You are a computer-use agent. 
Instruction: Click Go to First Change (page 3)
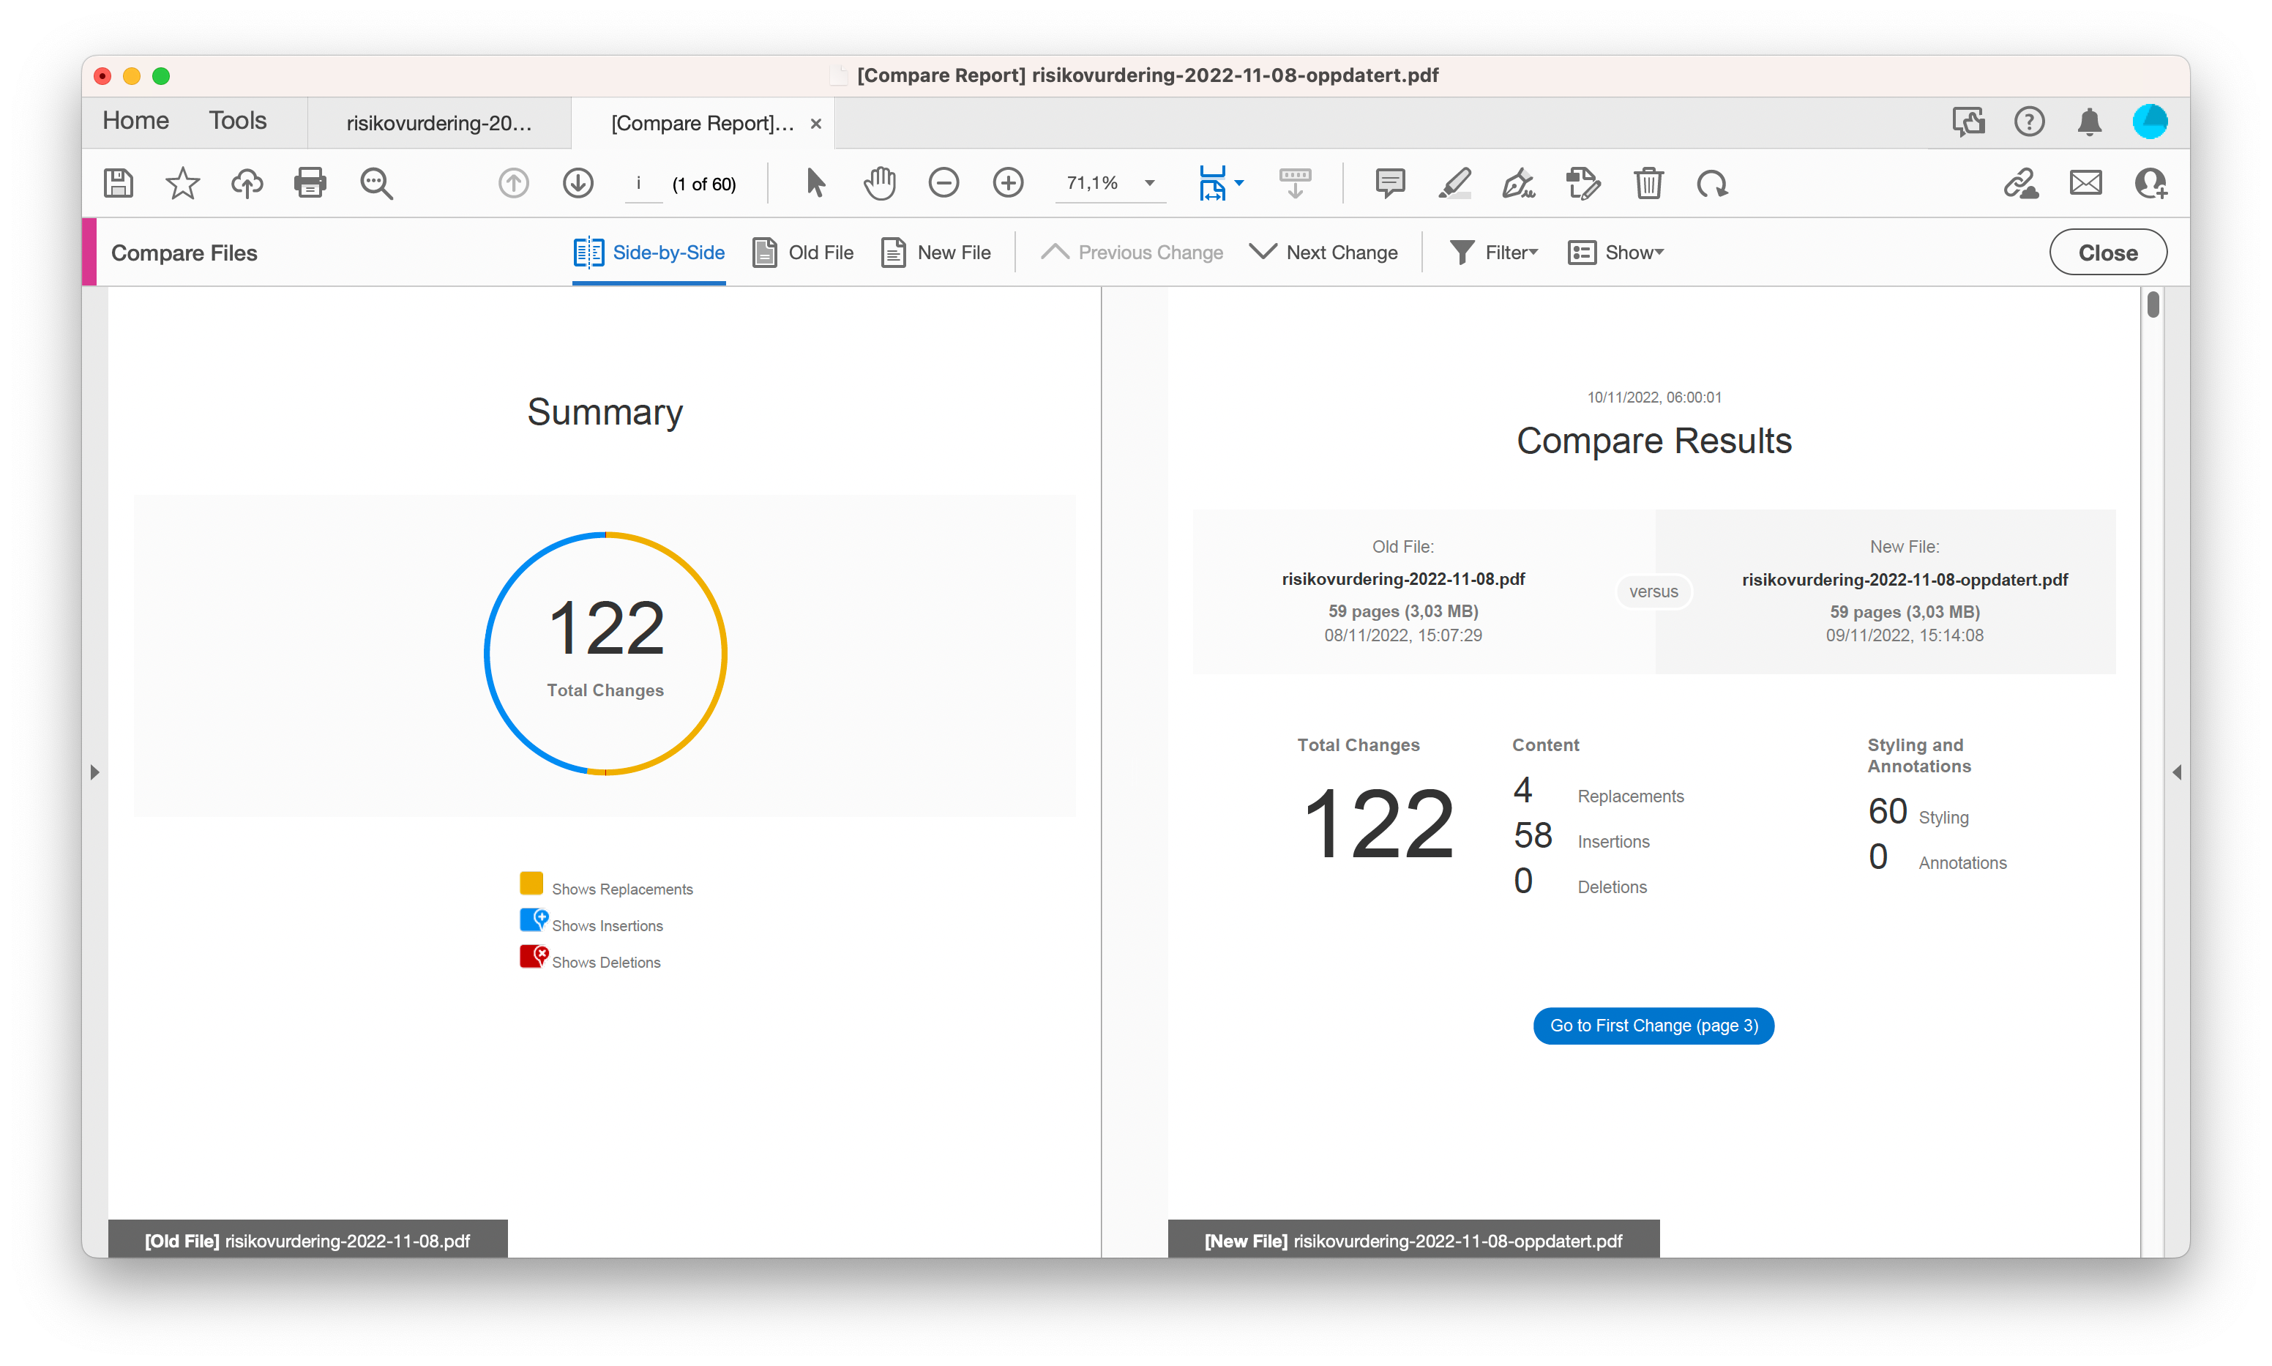pyautogui.click(x=1653, y=1026)
